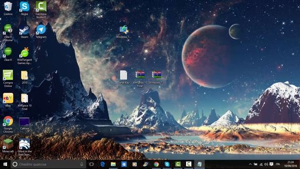Open File Explorer from the taskbar

click(113, 164)
